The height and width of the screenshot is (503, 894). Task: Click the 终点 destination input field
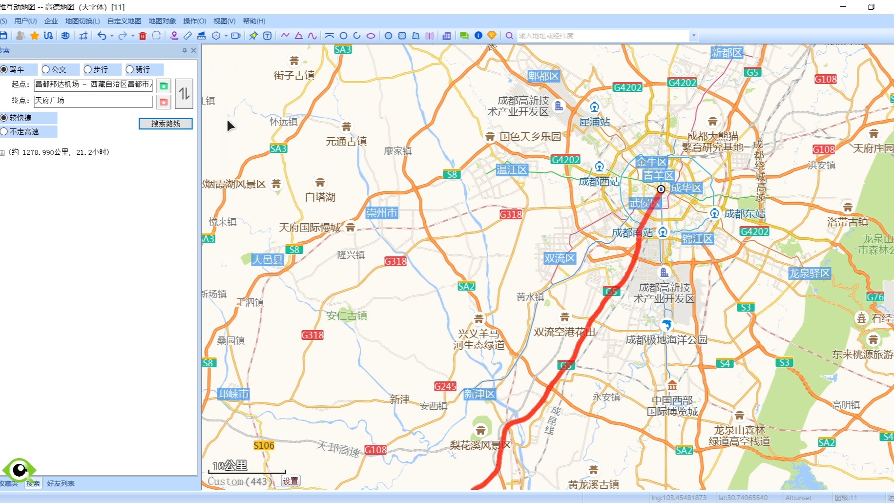click(92, 101)
